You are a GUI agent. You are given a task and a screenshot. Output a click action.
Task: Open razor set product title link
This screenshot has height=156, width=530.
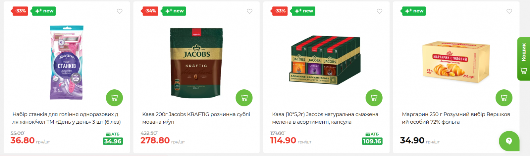67,118
